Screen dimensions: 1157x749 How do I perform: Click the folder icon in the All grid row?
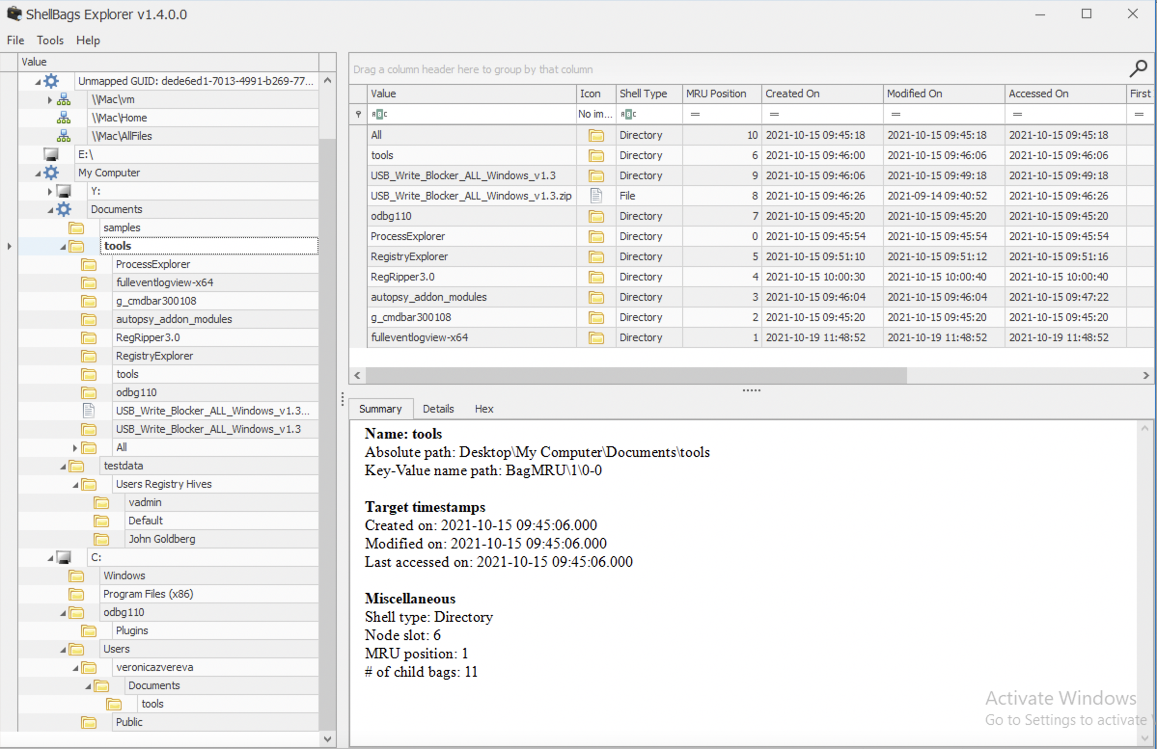[x=596, y=135]
